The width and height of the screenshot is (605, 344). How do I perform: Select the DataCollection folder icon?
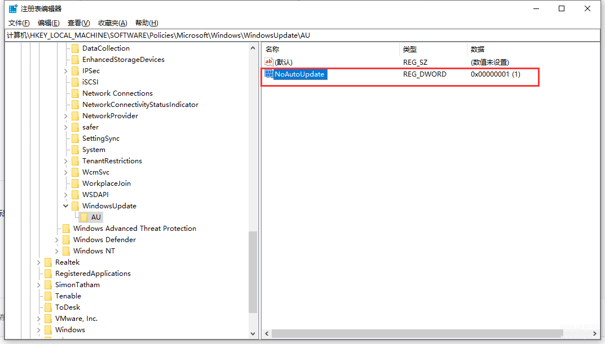(x=75, y=48)
